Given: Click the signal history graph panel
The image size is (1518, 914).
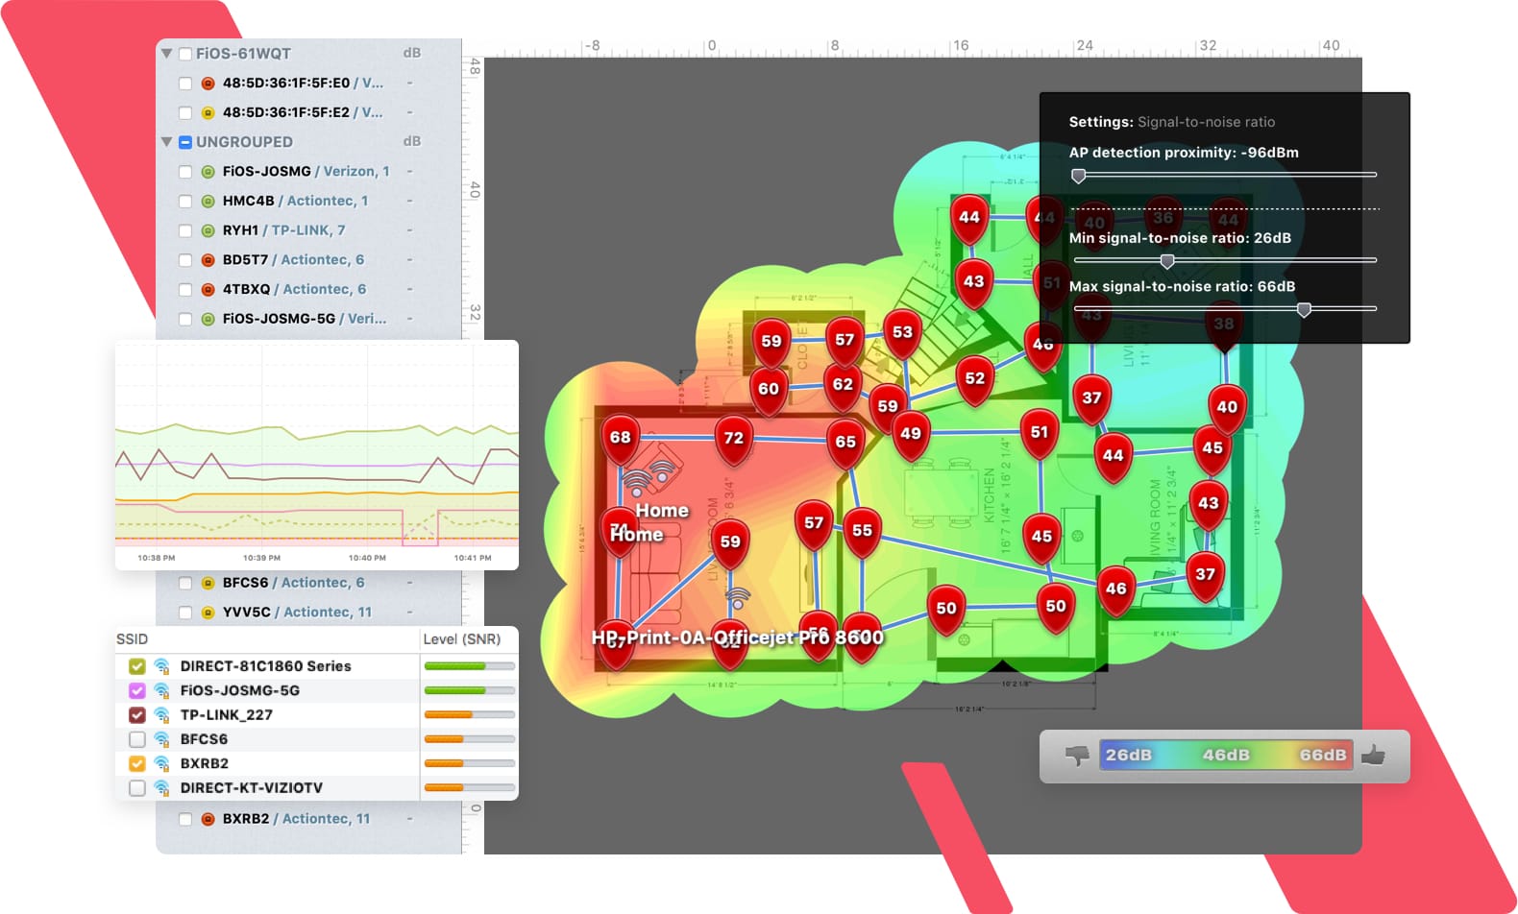Looking at the screenshot, I should click(317, 455).
